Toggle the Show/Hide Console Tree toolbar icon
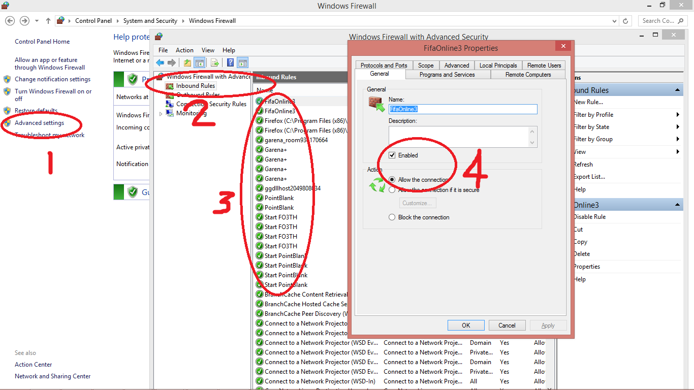Screen dimensions: 694x390 200,62
